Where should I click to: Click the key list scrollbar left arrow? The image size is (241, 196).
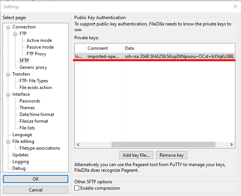tap(78, 144)
